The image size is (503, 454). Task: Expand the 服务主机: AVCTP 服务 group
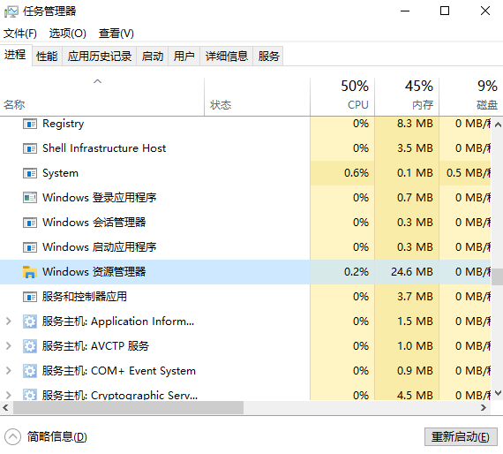point(9,345)
